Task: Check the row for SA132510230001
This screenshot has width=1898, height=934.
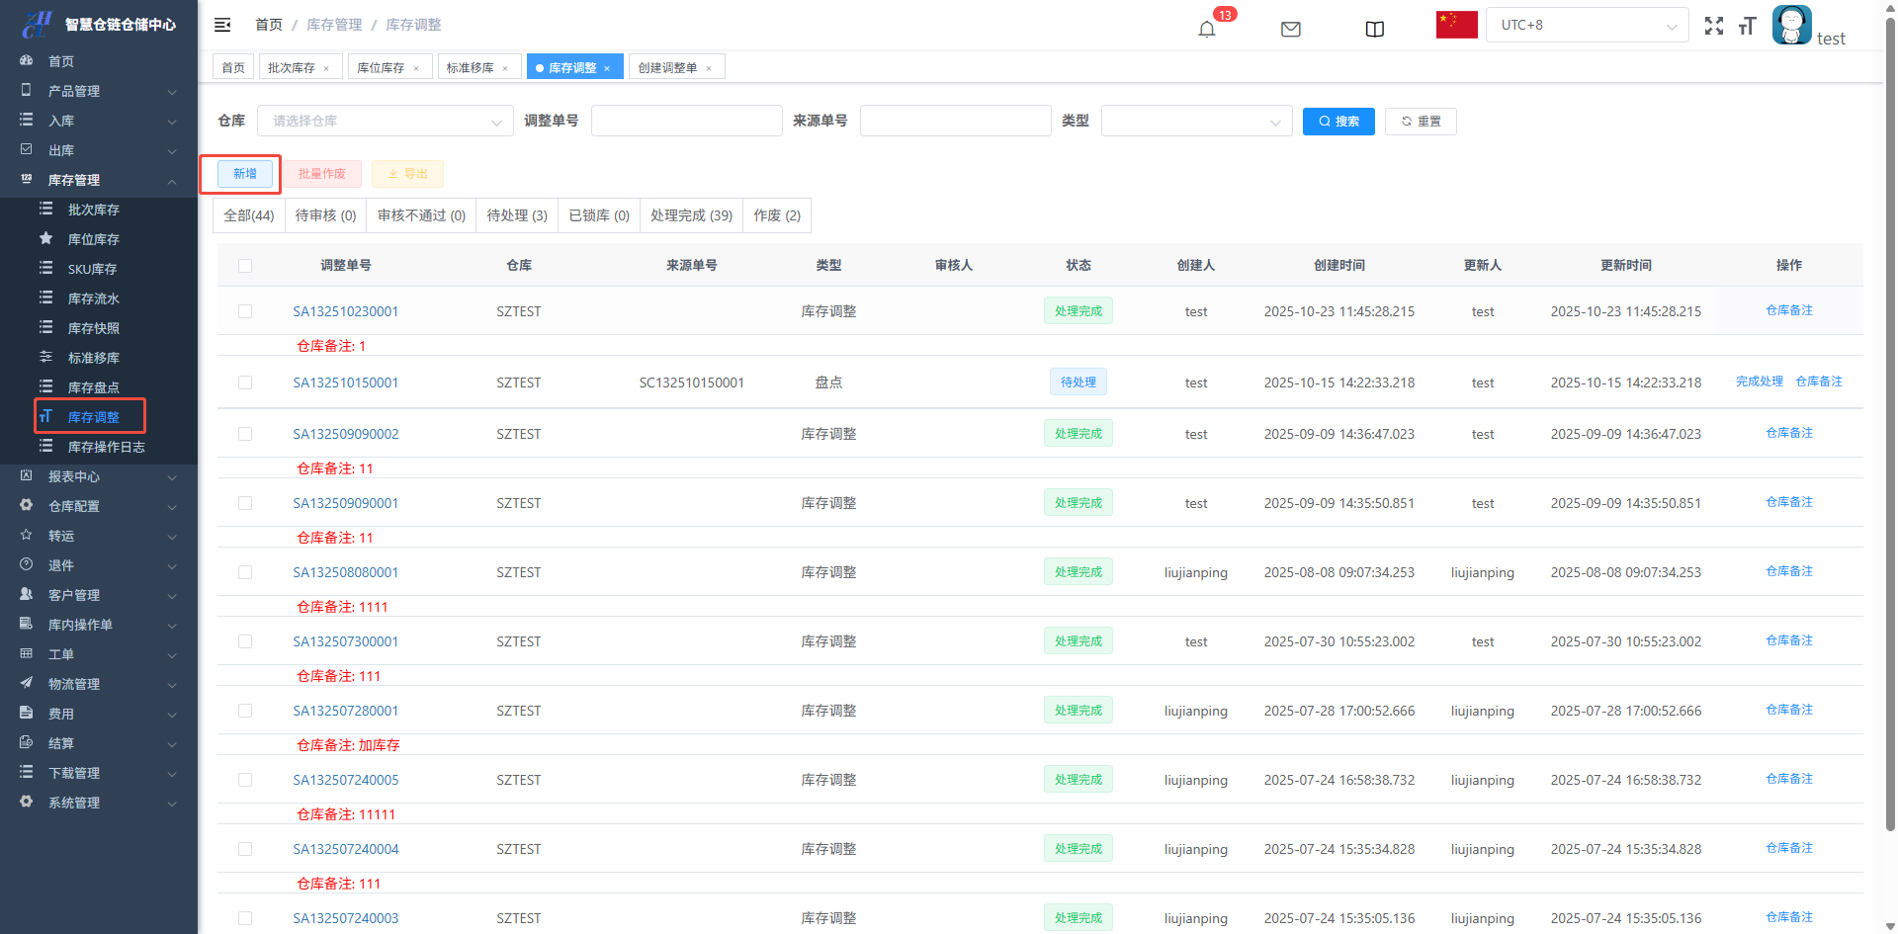Action: click(245, 311)
